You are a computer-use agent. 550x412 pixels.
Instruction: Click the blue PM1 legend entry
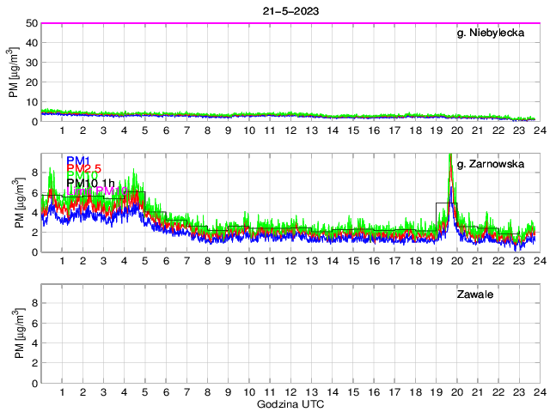(77, 160)
